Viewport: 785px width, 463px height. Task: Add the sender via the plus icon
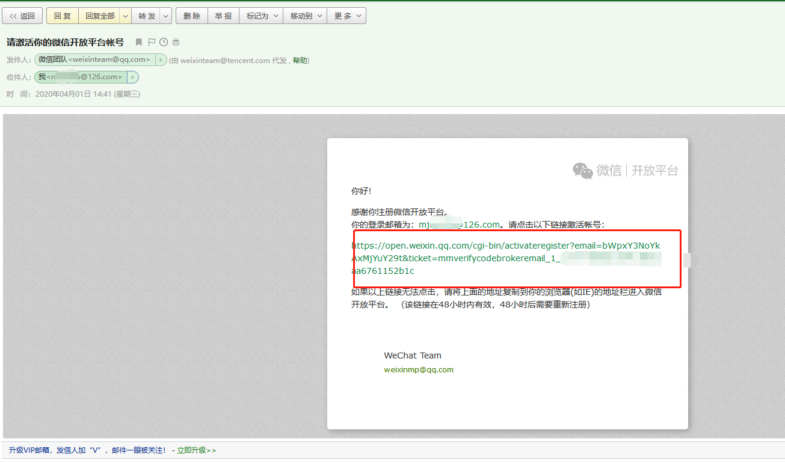(x=161, y=59)
